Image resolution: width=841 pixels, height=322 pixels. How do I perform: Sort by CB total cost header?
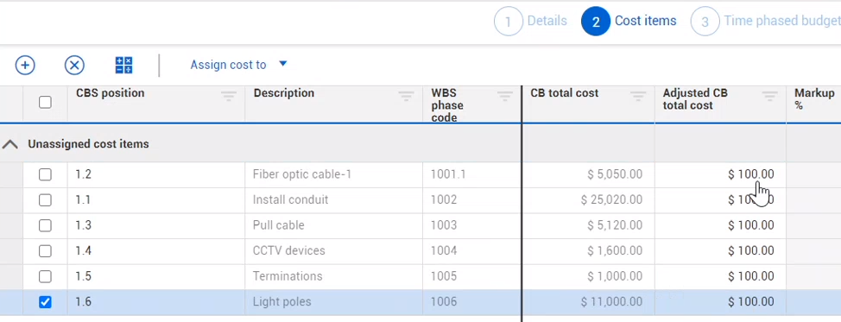[x=564, y=93]
